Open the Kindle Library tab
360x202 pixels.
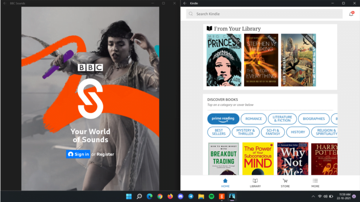tap(255, 183)
